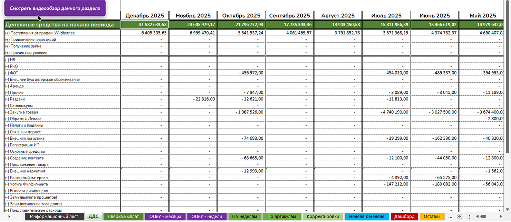Click the horizontal scrollbar left arrow

click(x=477, y=216)
